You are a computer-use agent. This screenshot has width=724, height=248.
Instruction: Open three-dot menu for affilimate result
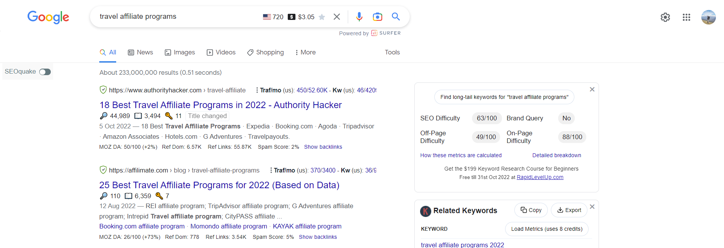271,170
